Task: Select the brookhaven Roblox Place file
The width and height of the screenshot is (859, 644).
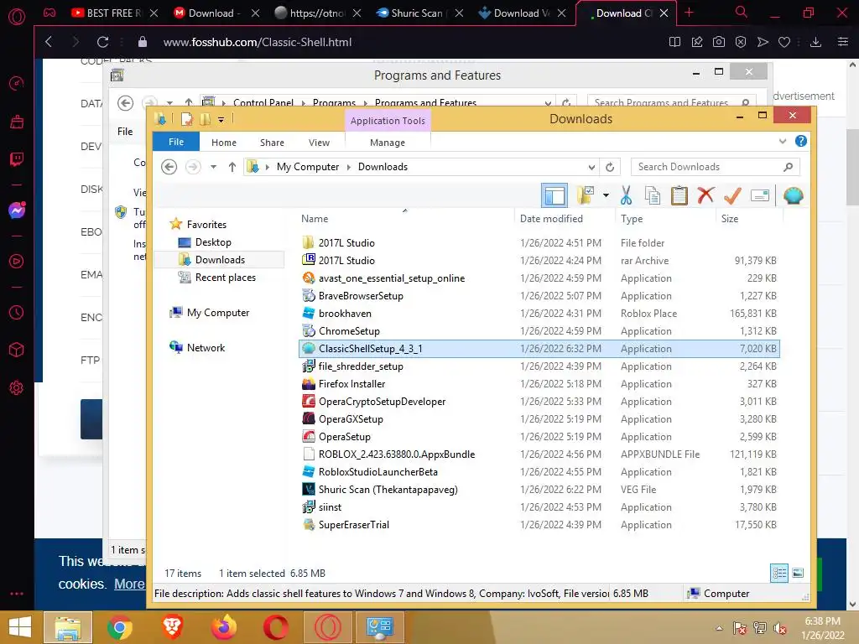Action: click(x=539, y=314)
